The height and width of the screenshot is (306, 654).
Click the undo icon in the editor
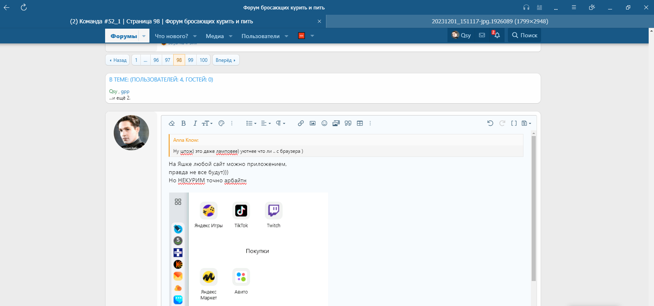click(490, 123)
